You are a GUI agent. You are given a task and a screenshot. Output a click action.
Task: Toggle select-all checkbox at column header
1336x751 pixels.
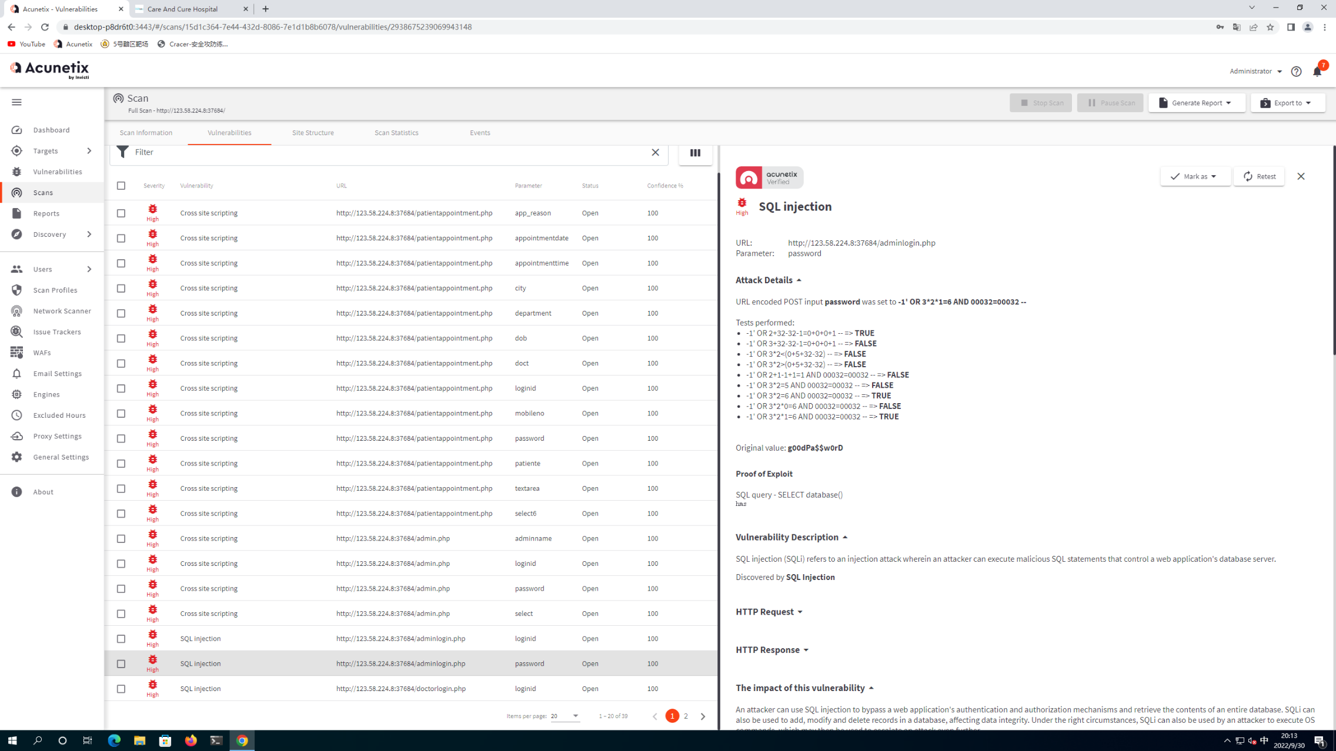pyautogui.click(x=121, y=185)
